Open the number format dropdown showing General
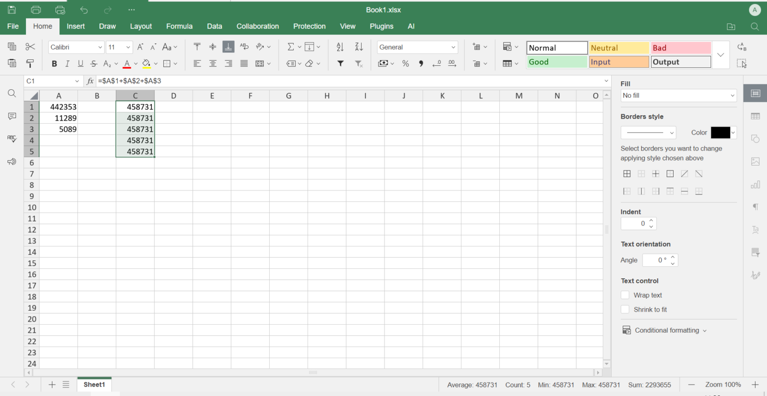This screenshot has width=767, height=396. [417, 47]
